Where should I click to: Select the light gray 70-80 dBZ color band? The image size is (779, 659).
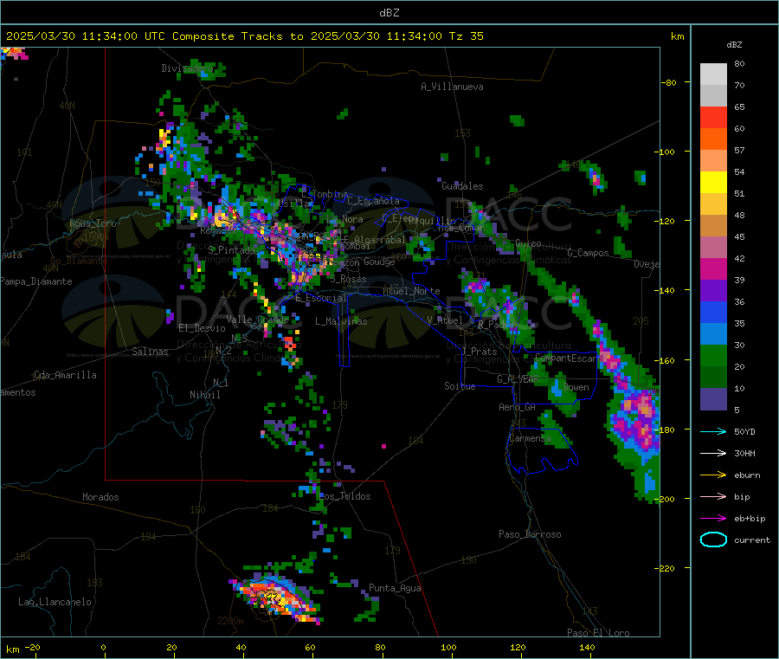[713, 74]
